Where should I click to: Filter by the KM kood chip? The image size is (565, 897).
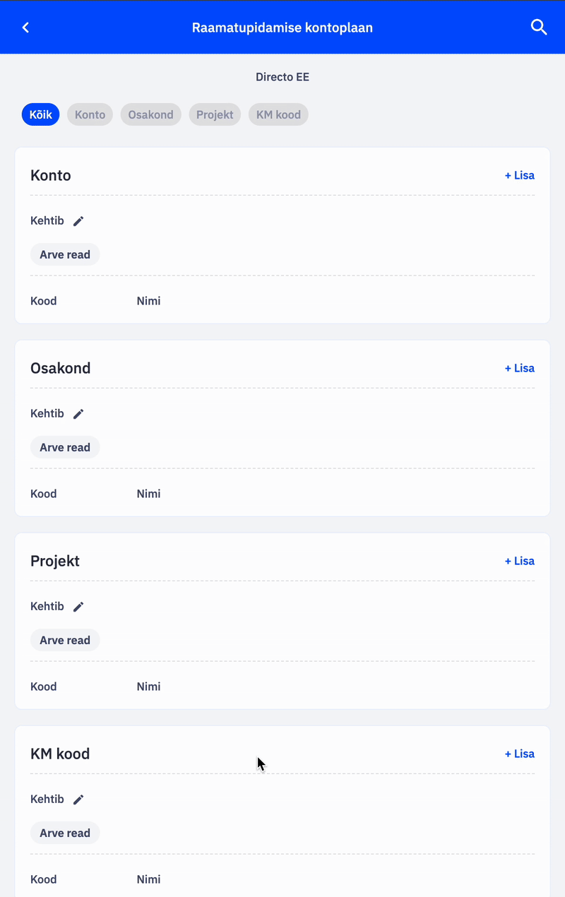(x=278, y=114)
